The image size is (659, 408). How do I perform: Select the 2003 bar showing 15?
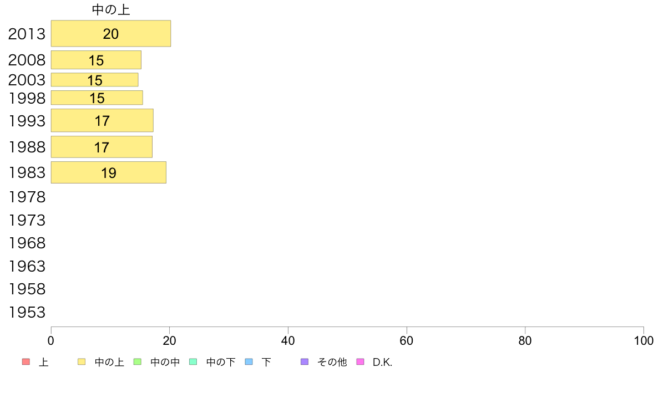[x=94, y=80]
